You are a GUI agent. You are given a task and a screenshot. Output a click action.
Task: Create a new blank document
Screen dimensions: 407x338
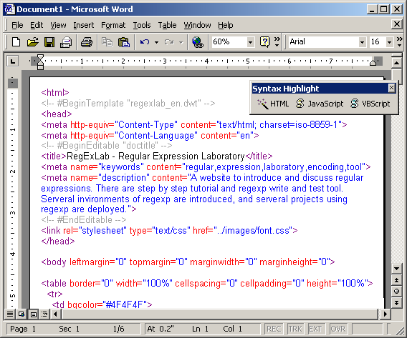[16, 42]
